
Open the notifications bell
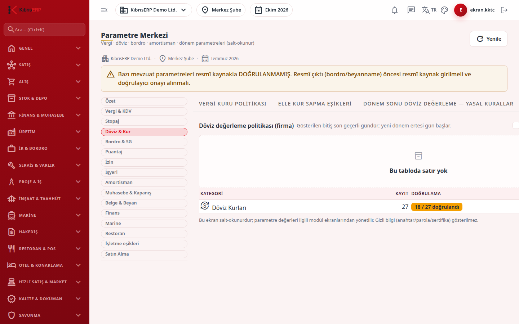tap(395, 10)
